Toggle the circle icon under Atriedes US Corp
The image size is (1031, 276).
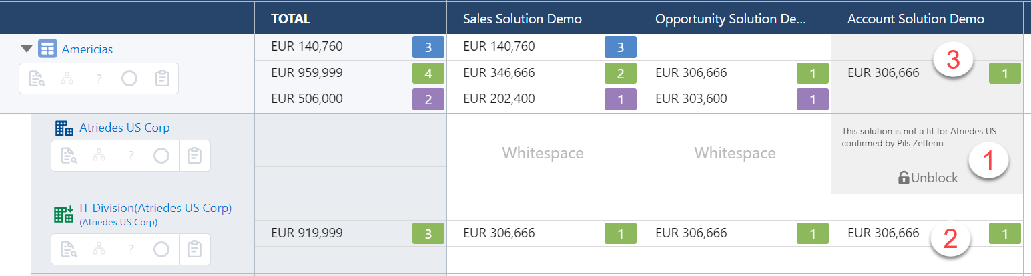[161, 156]
